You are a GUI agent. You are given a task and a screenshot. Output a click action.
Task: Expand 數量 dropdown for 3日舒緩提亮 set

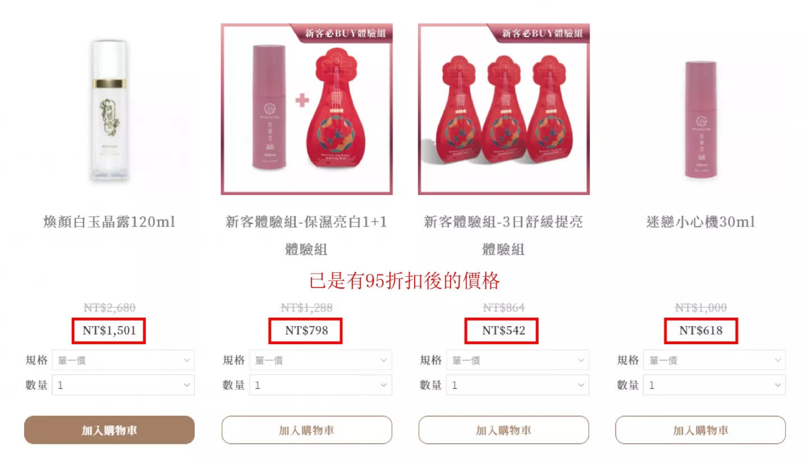point(517,385)
